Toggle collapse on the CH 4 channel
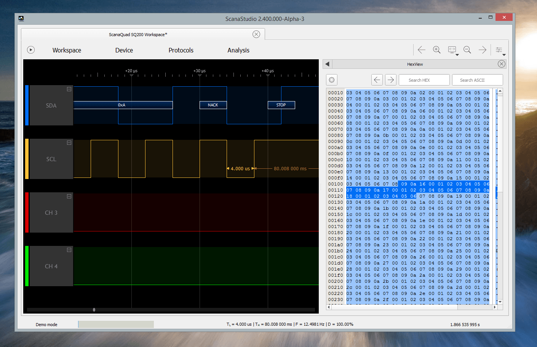Image resolution: width=537 pixels, height=347 pixels. click(69, 250)
